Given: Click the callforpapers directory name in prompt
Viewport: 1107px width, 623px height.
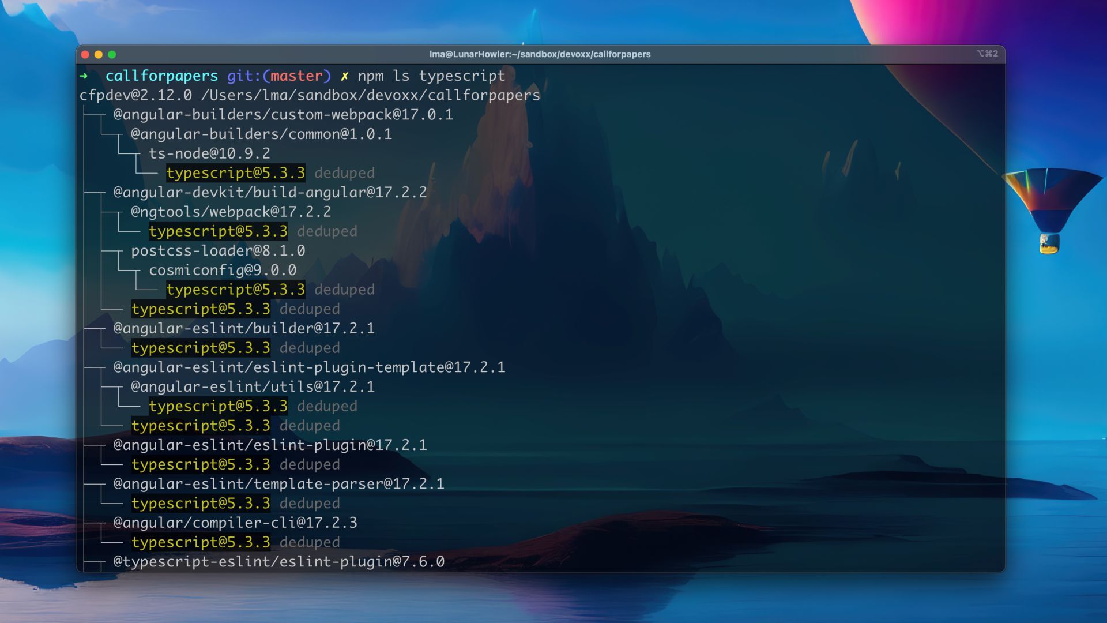Looking at the screenshot, I should coord(161,76).
